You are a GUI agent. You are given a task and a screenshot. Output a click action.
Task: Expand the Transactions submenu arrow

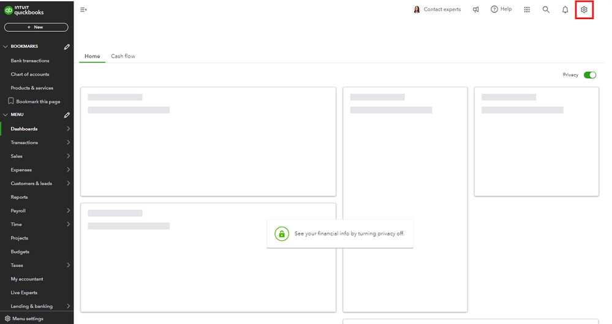click(68, 143)
